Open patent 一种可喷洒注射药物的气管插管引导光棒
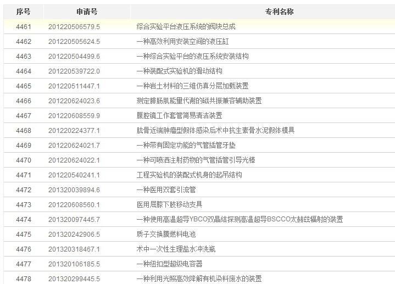395x284 pixels. [196, 160]
